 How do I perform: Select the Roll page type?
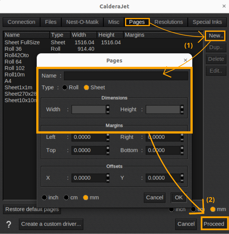[65, 87]
